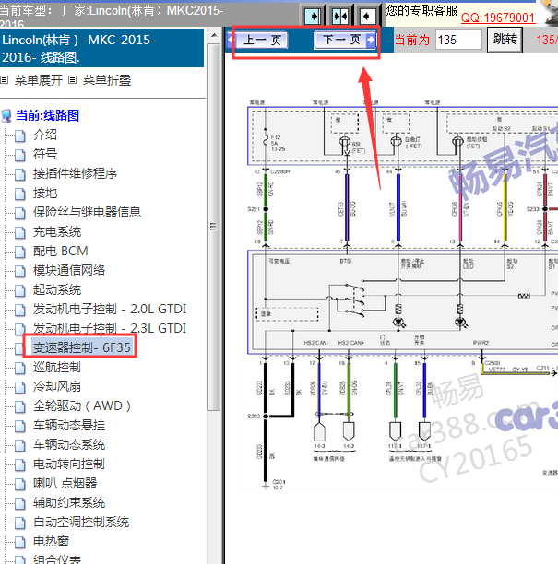Click the 当前:线路图 root node icon
The width and height of the screenshot is (558, 564).
pos(6,116)
